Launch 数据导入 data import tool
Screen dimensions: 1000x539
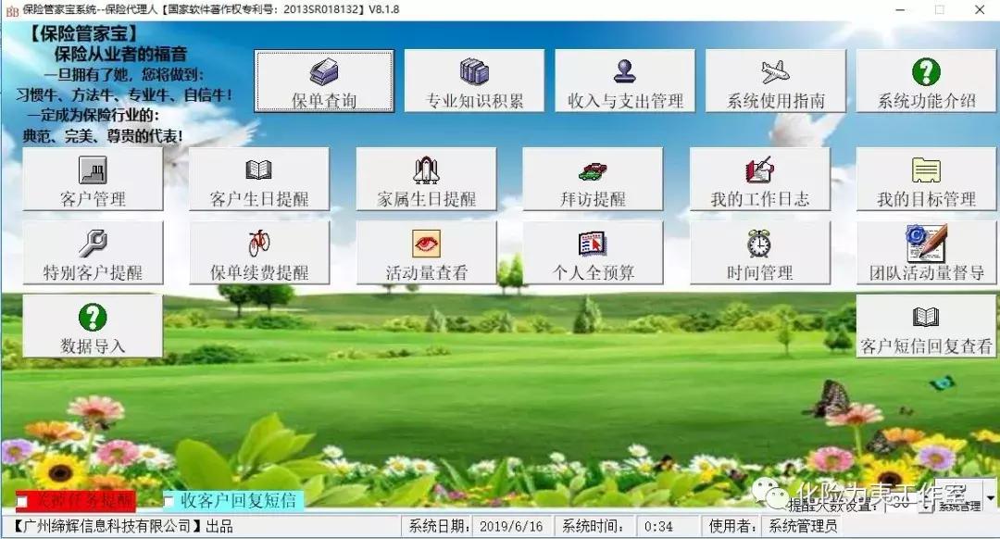[x=93, y=325]
